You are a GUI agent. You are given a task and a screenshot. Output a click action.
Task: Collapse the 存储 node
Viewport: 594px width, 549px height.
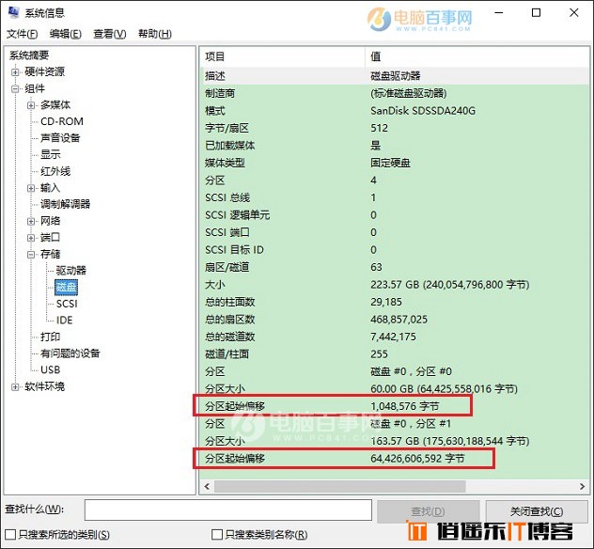[x=31, y=254]
